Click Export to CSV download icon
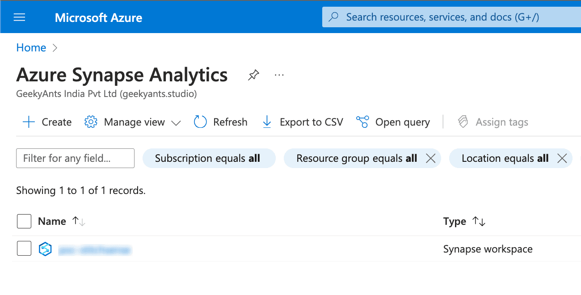The width and height of the screenshot is (581, 295). click(267, 122)
